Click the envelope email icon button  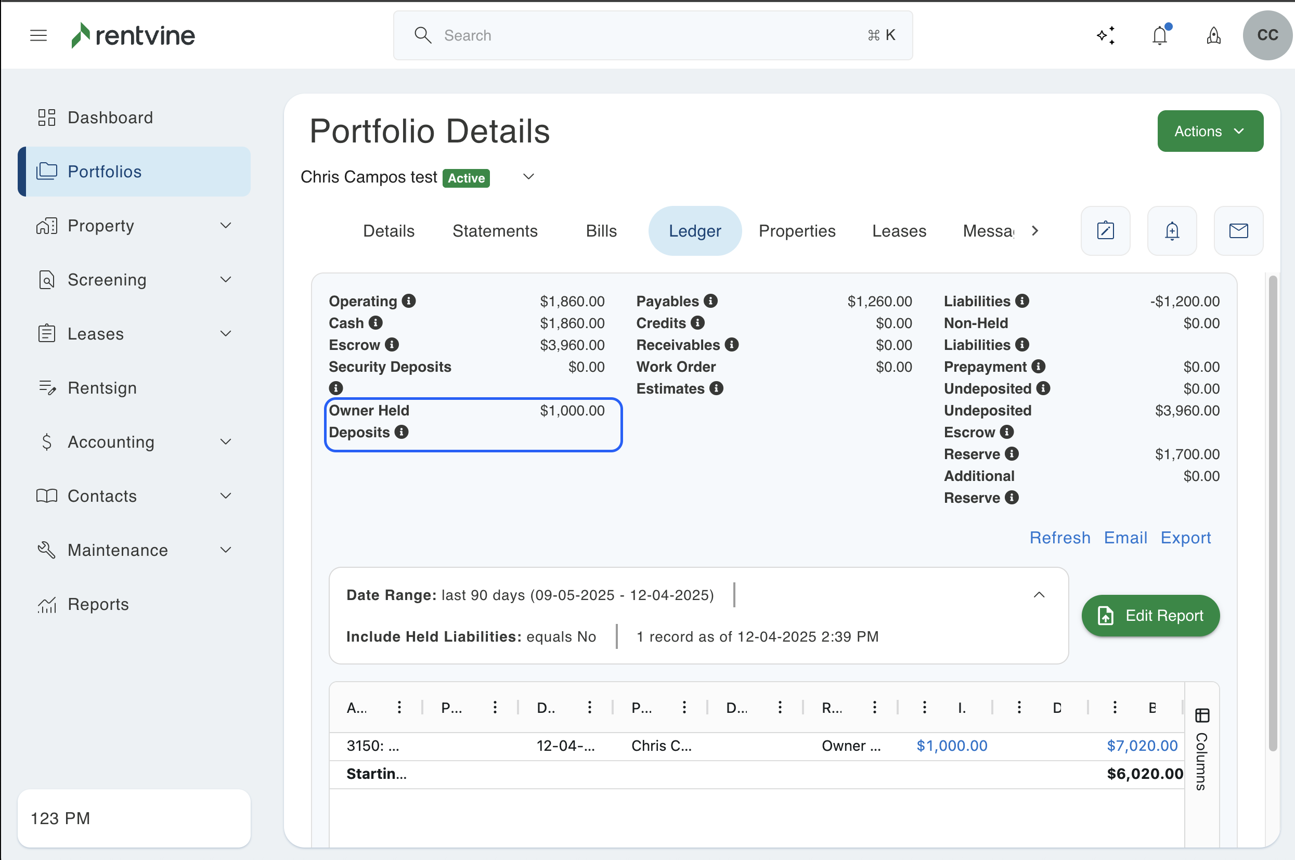pyautogui.click(x=1238, y=231)
